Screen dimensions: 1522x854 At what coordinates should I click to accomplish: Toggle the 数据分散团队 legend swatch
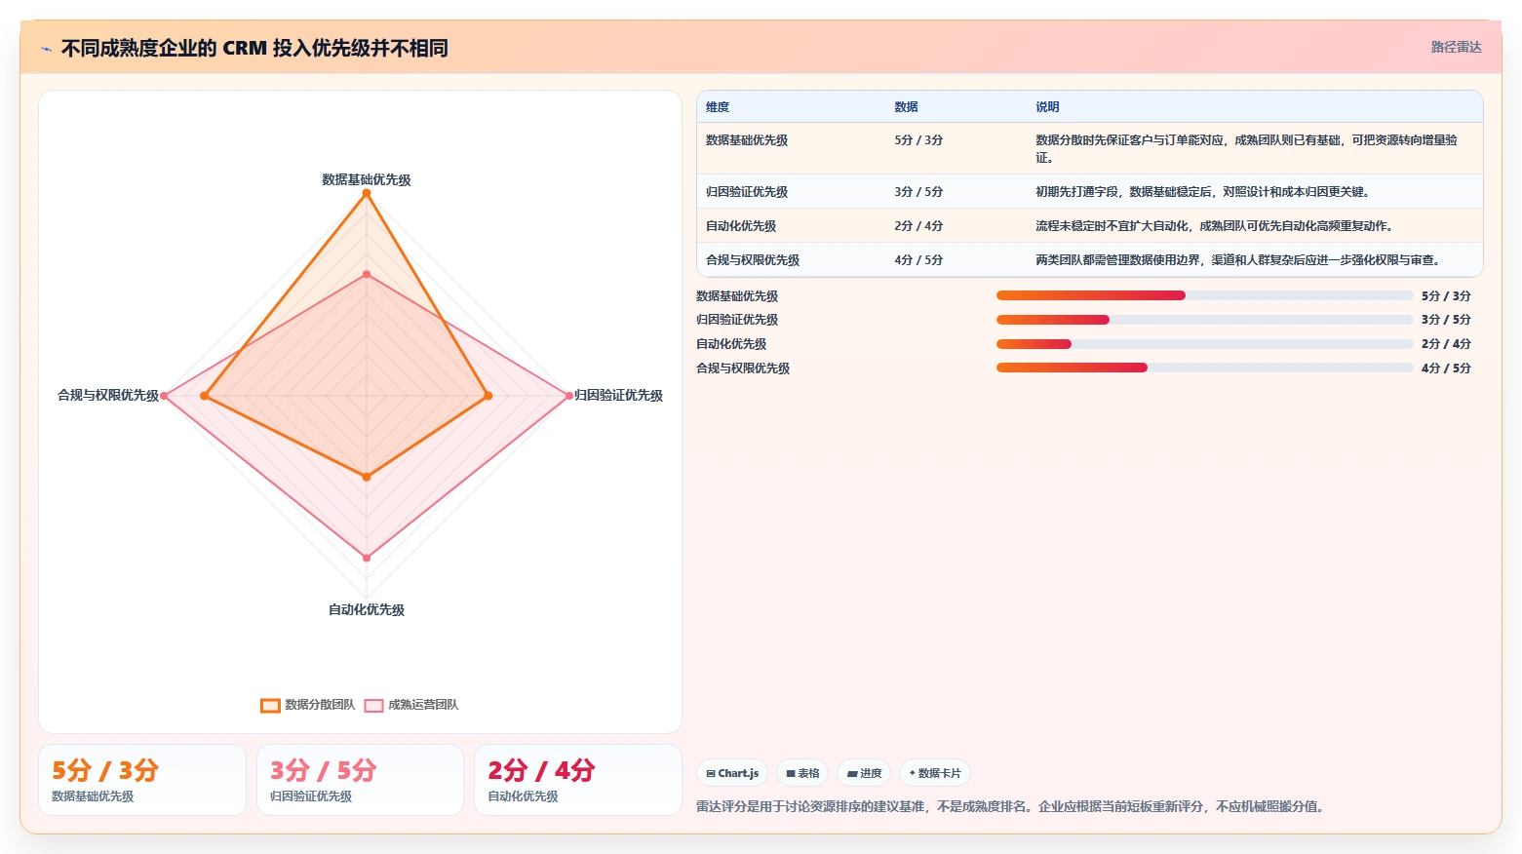270,705
